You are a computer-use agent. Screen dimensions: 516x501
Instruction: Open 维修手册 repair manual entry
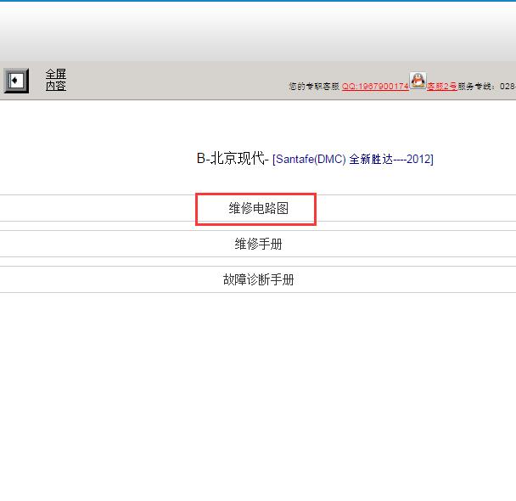point(258,245)
